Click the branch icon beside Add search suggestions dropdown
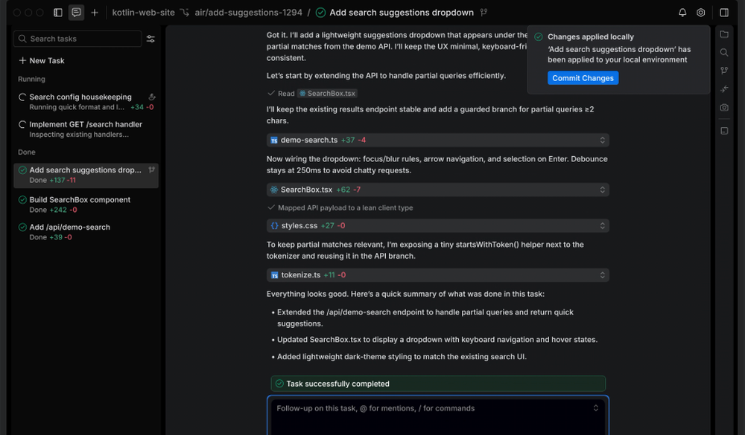This screenshot has height=435, width=745. click(483, 12)
